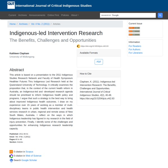
Task: Click the orange DOI icon
Action: click(78, 46)
